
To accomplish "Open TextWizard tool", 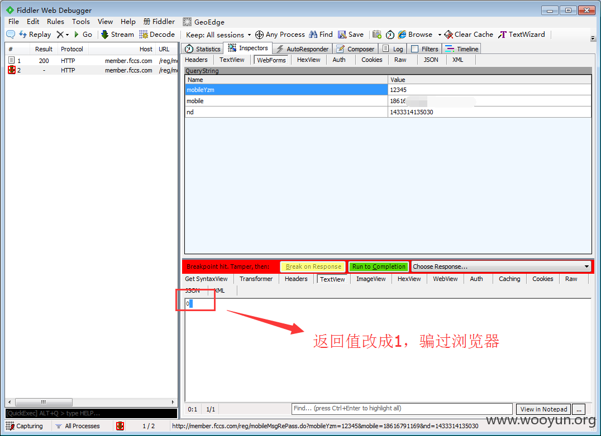I will [521, 35].
